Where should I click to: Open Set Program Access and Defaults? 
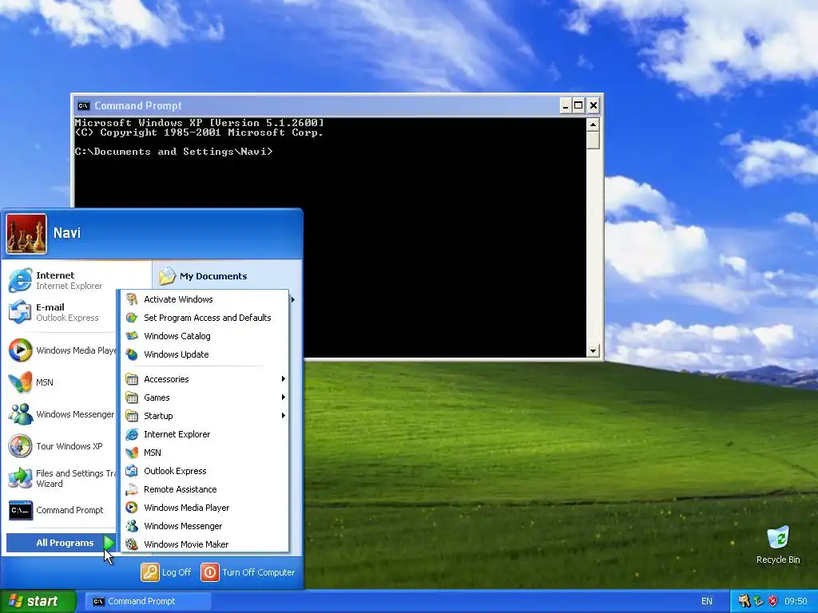tap(204, 318)
